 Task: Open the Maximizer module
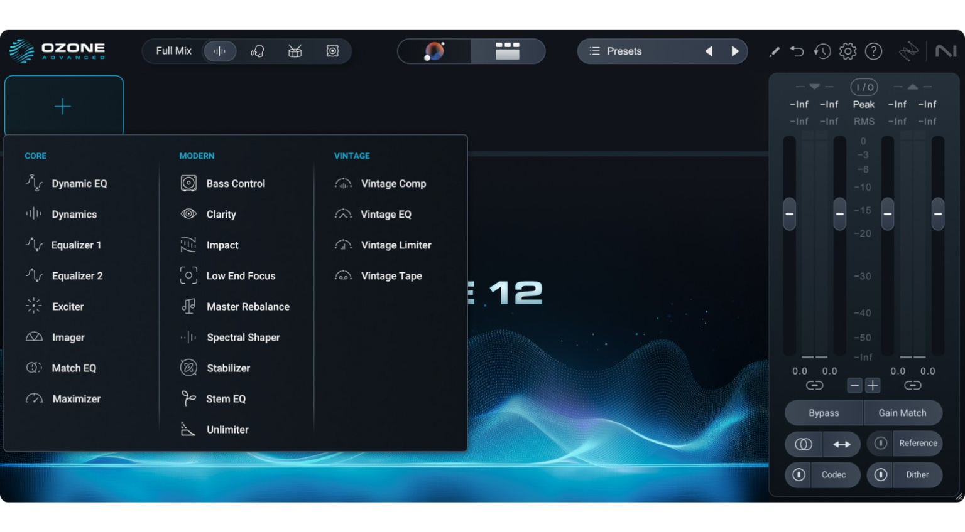click(76, 398)
